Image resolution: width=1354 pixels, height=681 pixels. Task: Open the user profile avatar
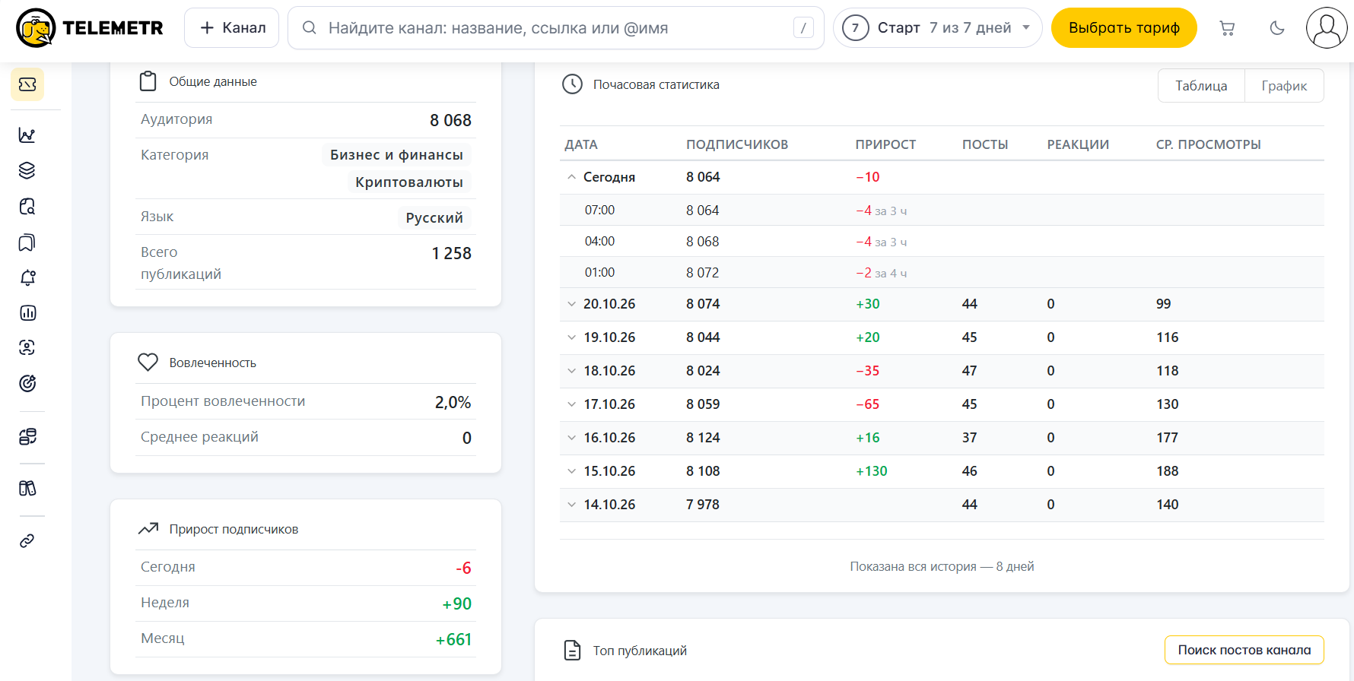(x=1327, y=28)
